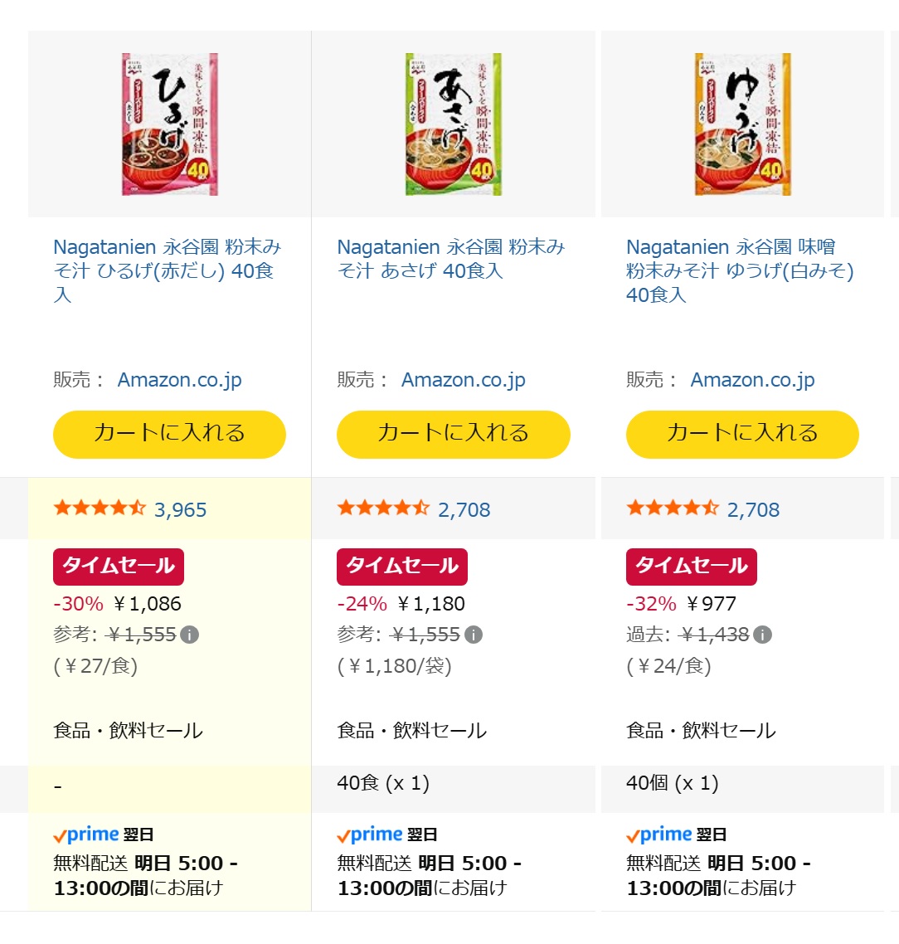Open the green Asage product image

point(453,124)
